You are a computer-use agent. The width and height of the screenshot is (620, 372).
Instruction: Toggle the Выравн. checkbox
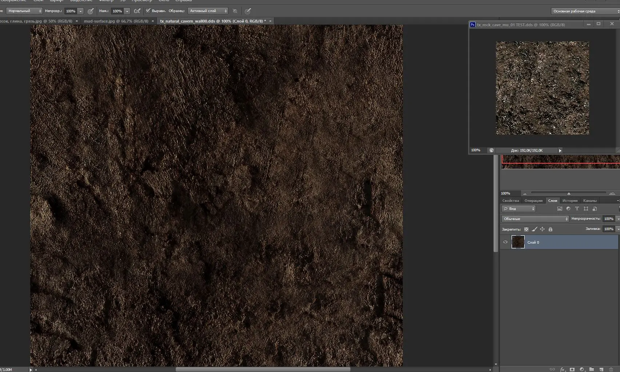(148, 11)
